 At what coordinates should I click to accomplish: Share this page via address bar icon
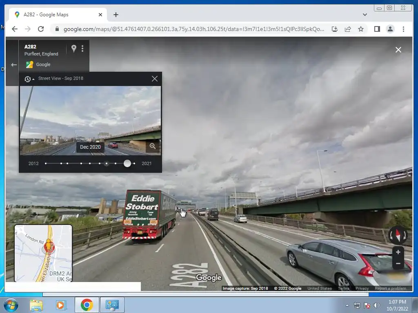point(348,29)
